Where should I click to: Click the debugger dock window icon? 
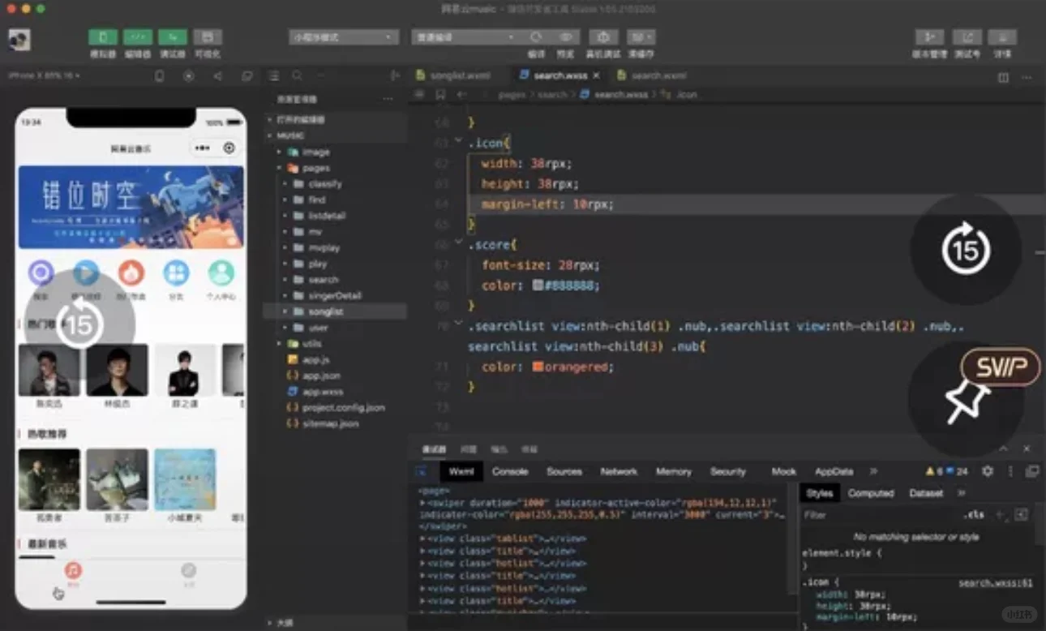point(1032,471)
